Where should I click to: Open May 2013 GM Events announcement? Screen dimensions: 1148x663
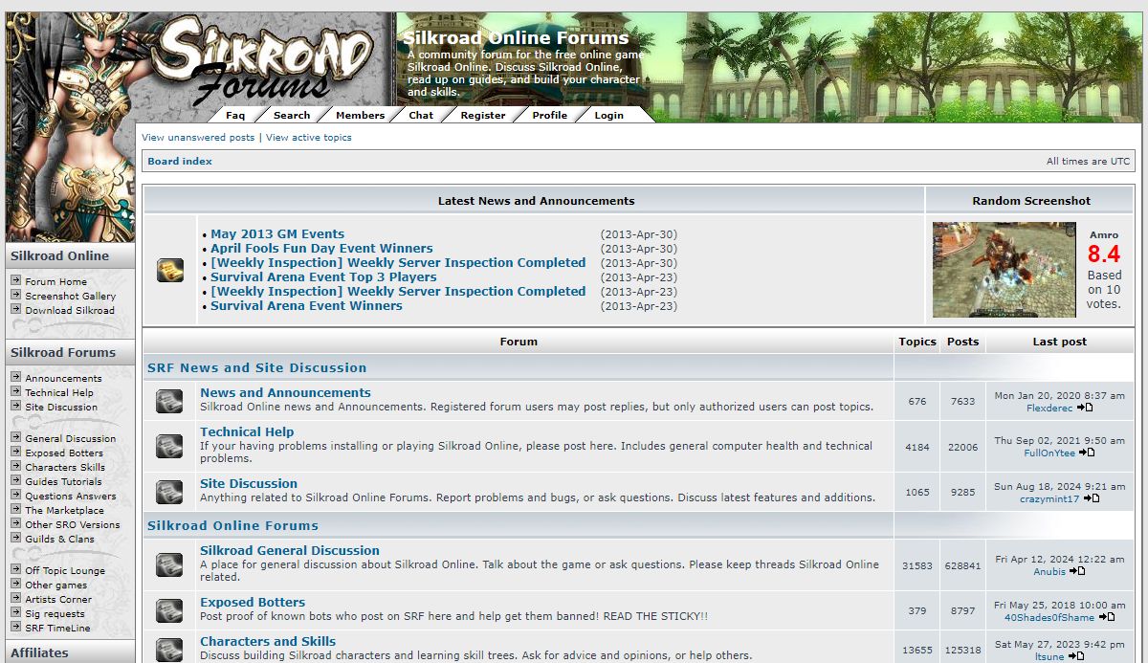point(277,233)
